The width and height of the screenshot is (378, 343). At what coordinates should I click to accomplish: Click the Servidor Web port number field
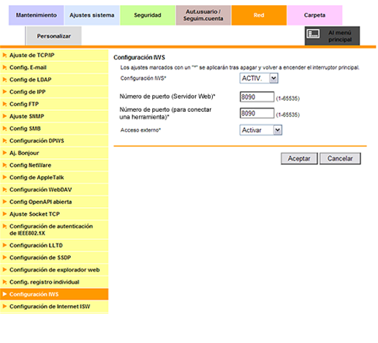point(257,97)
